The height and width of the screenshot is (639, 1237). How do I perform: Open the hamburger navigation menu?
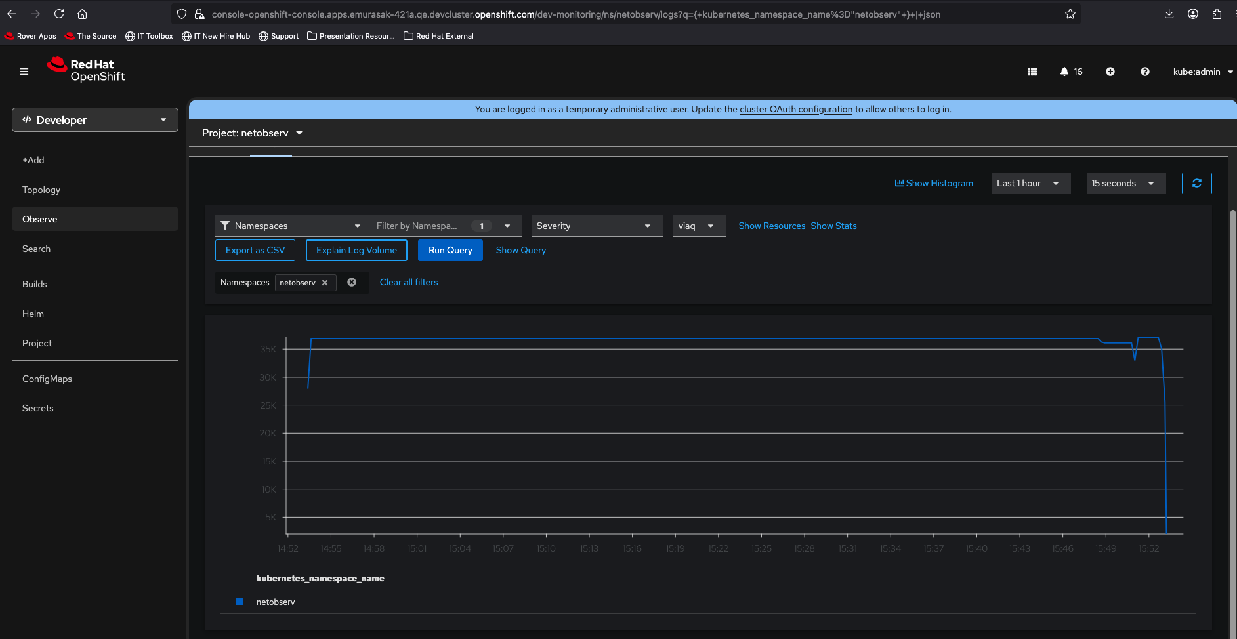[24, 72]
